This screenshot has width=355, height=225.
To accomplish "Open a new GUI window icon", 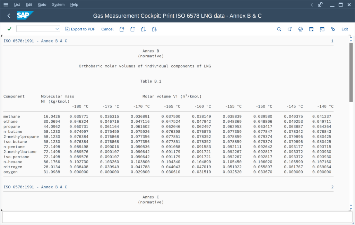I will (311, 29).
